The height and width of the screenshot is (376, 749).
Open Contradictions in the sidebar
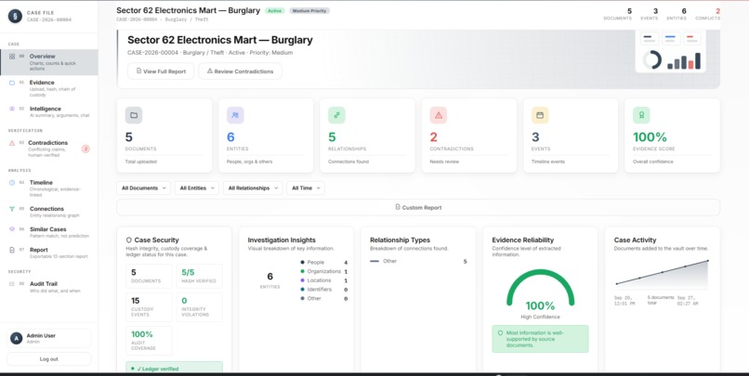pyautogui.click(x=49, y=149)
